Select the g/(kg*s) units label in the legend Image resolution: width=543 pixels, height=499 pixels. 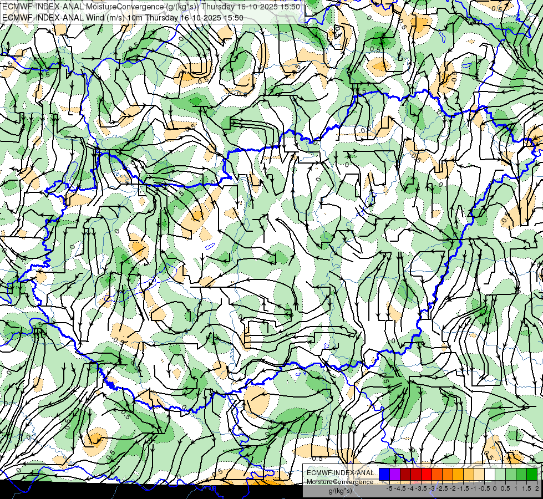click(x=341, y=491)
